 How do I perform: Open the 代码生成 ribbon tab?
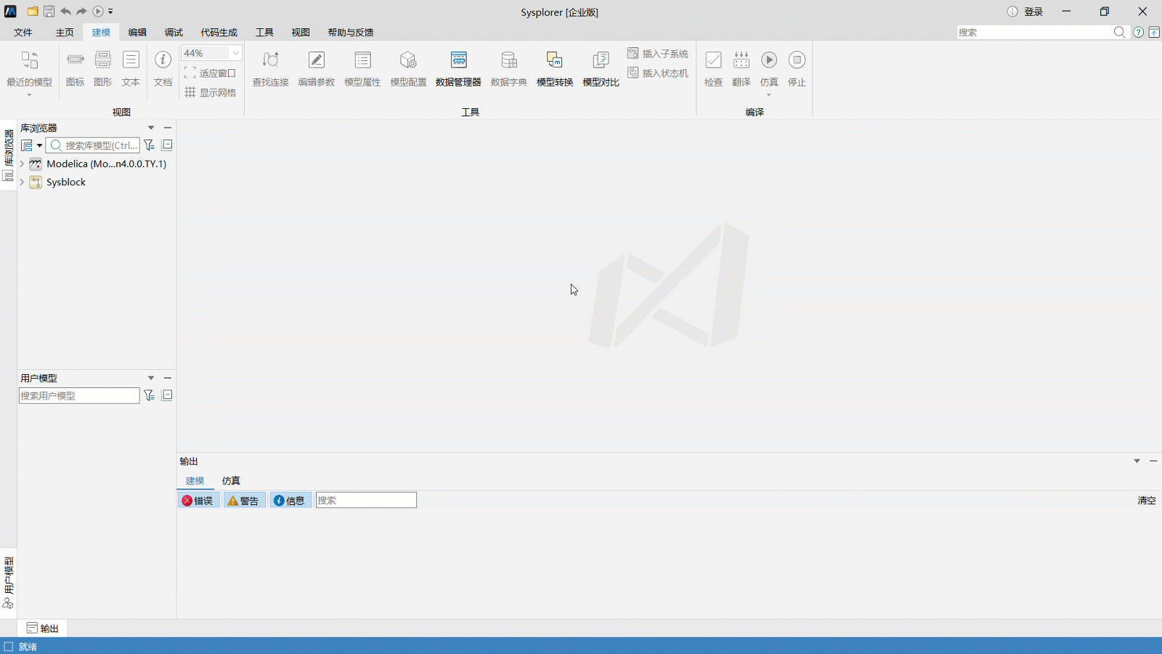click(x=219, y=32)
